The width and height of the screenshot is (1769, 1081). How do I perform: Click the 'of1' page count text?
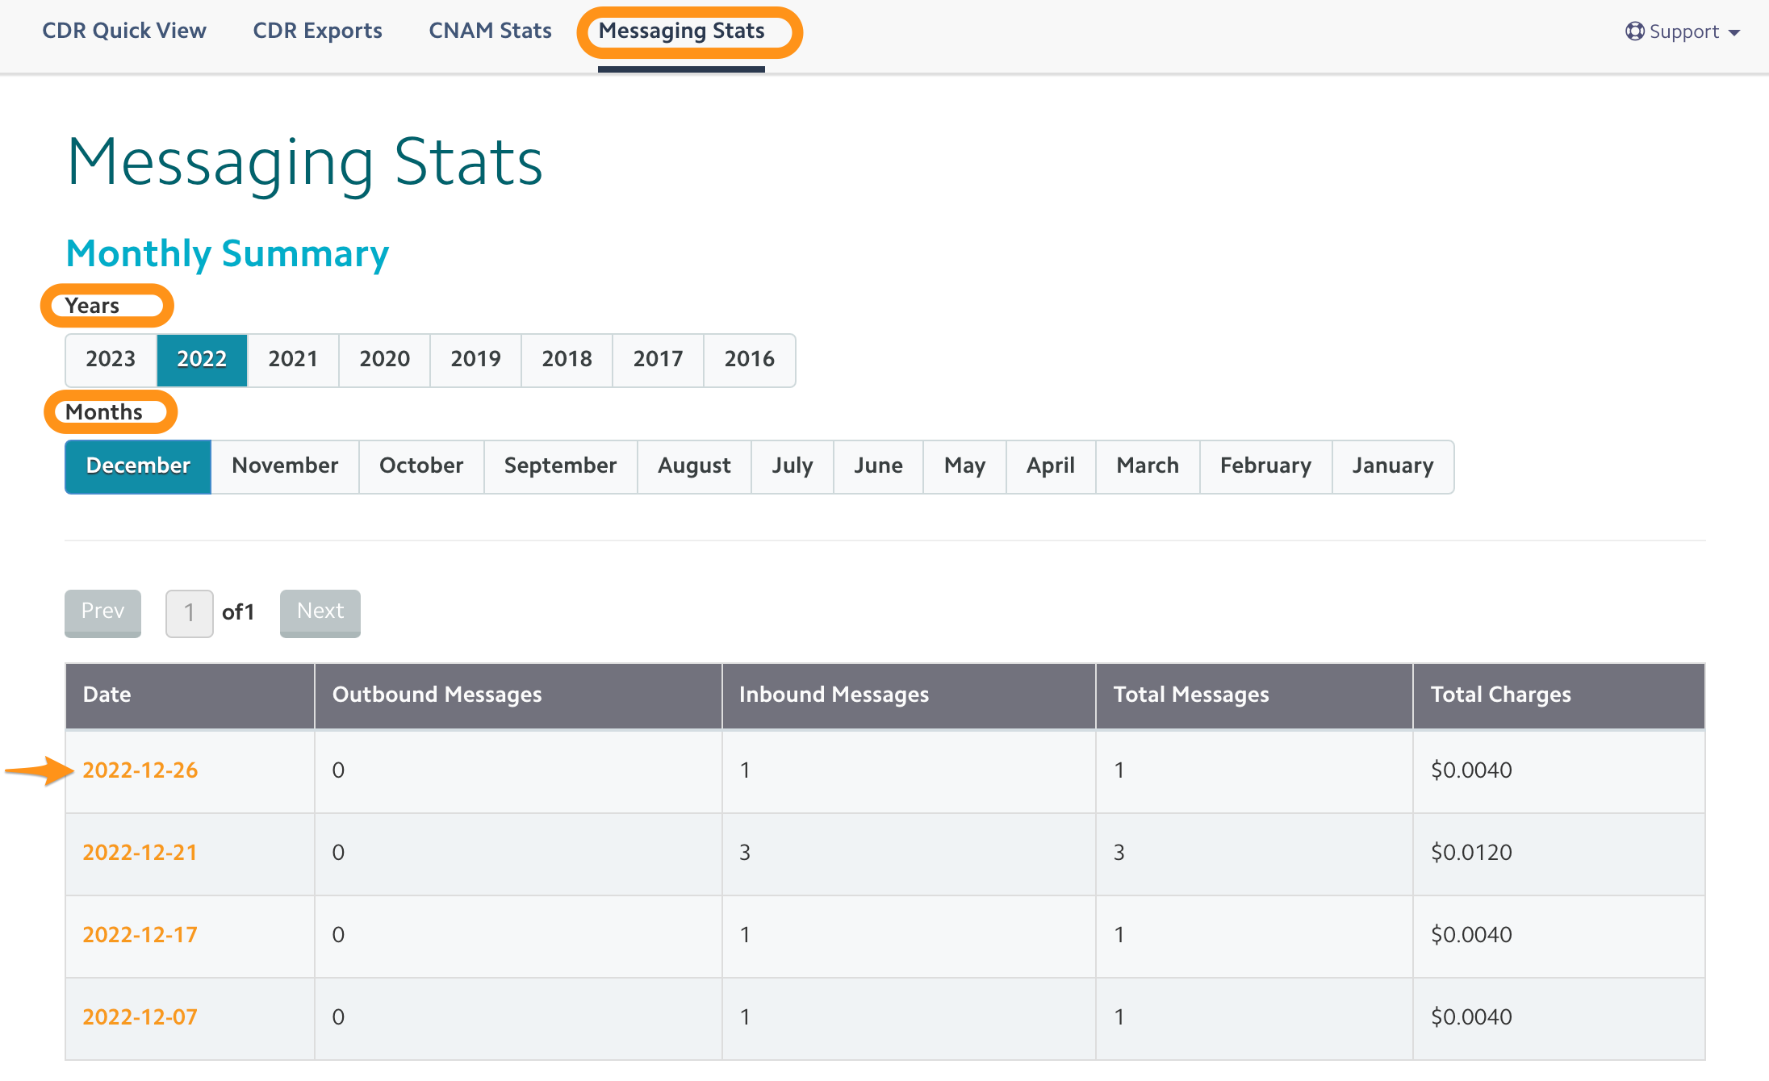pos(238,613)
